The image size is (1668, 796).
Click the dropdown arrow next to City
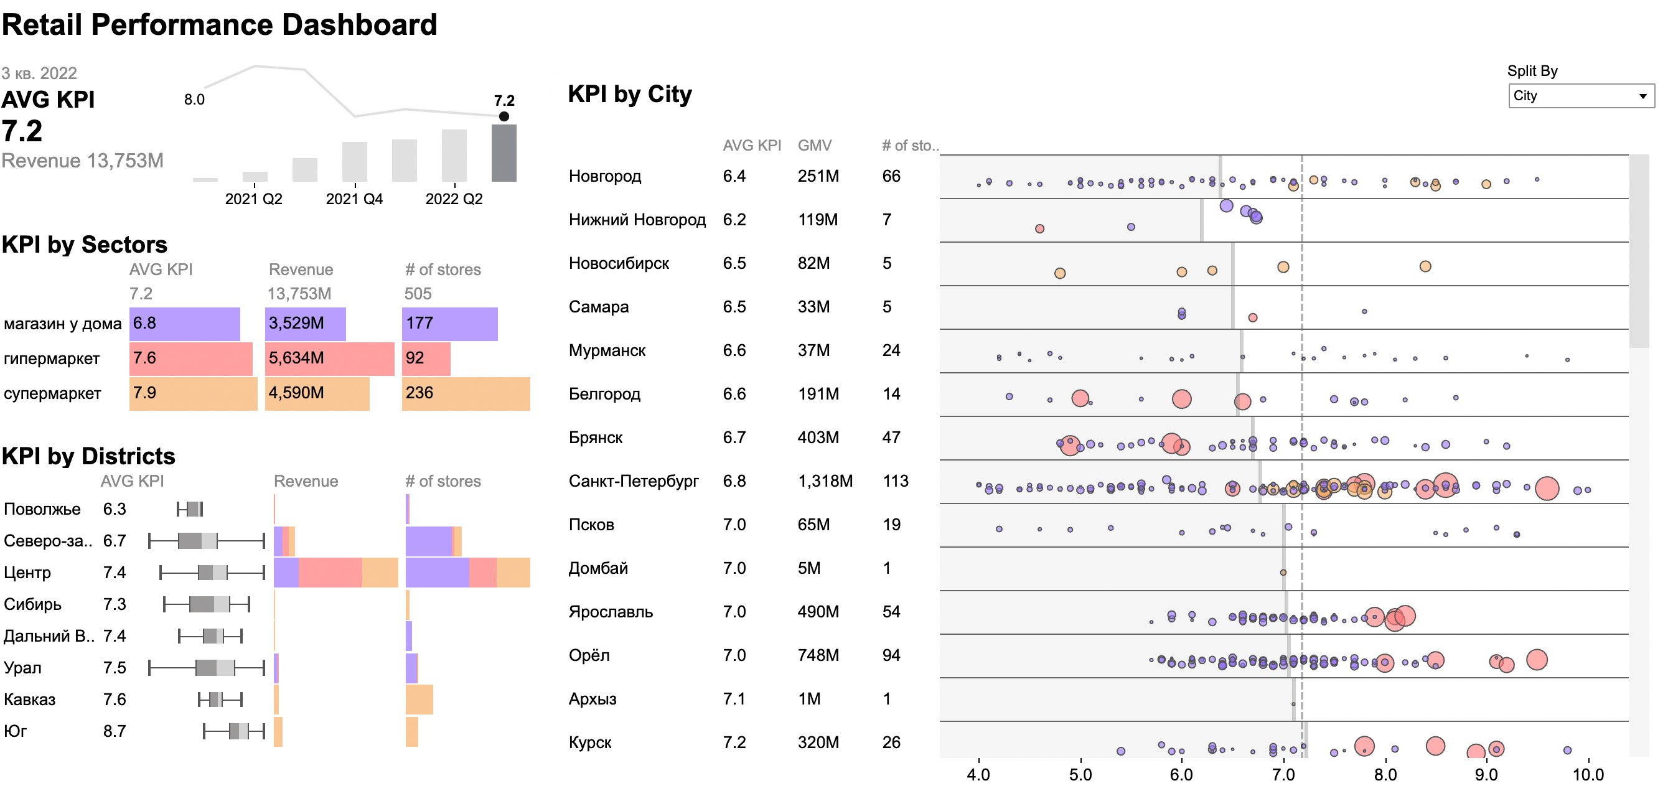coord(1642,96)
